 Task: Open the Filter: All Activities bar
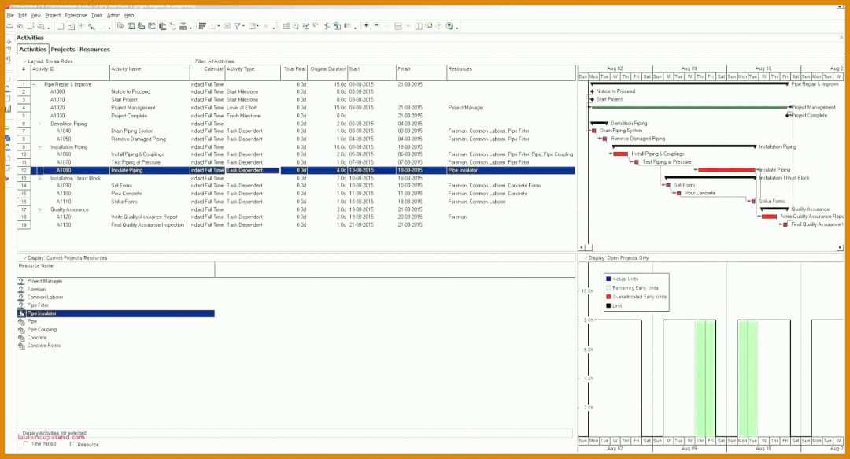click(x=215, y=61)
